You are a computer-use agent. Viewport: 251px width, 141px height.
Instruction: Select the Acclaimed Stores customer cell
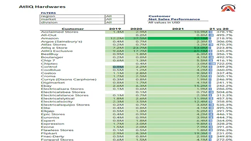(x=59, y=32)
